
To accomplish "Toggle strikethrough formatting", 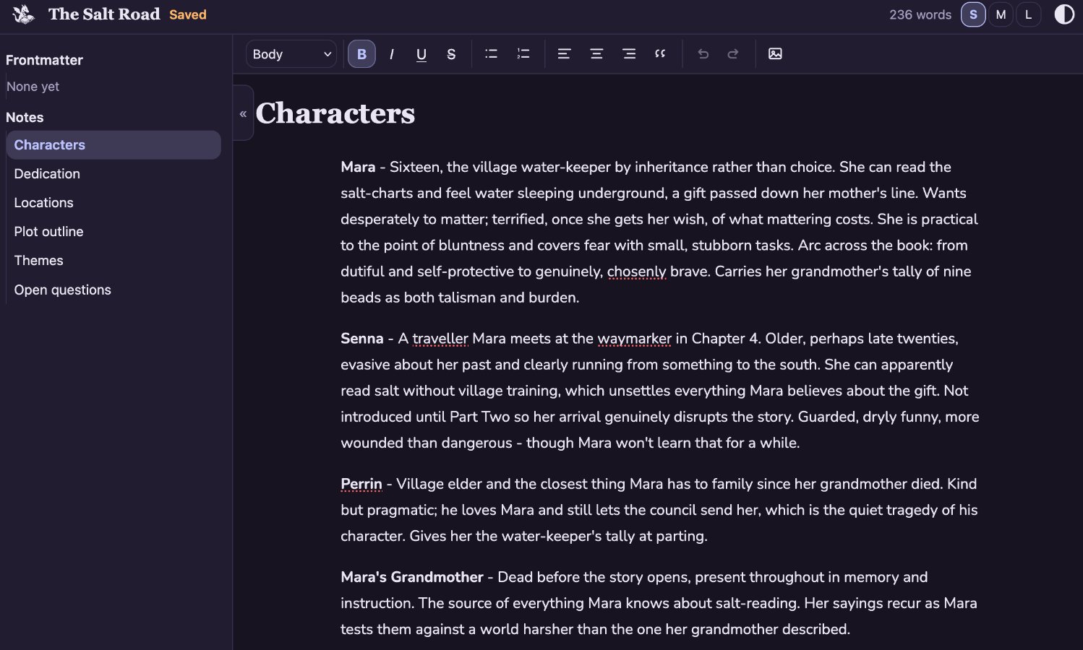I will (451, 54).
